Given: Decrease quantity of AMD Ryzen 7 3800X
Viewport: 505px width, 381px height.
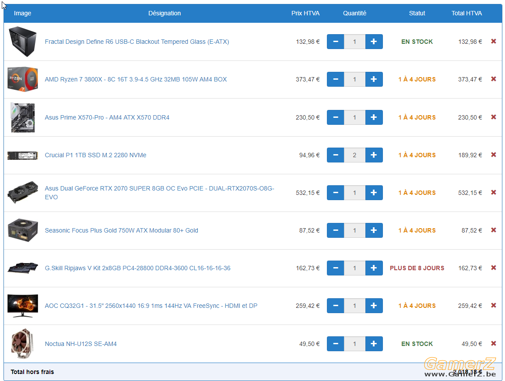Looking at the screenshot, I should [x=335, y=79].
